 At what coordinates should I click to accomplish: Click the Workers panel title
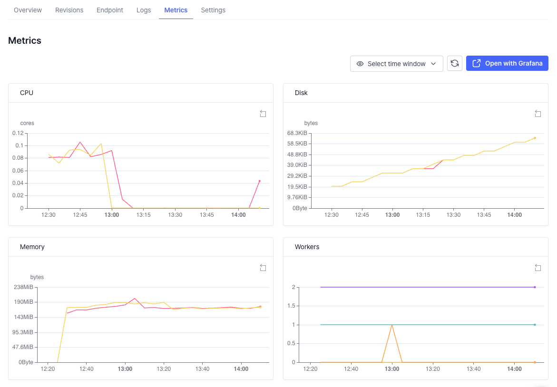[x=307, y=247]
